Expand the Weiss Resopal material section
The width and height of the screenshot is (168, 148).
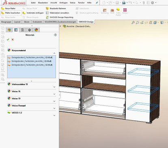(54, 108)
